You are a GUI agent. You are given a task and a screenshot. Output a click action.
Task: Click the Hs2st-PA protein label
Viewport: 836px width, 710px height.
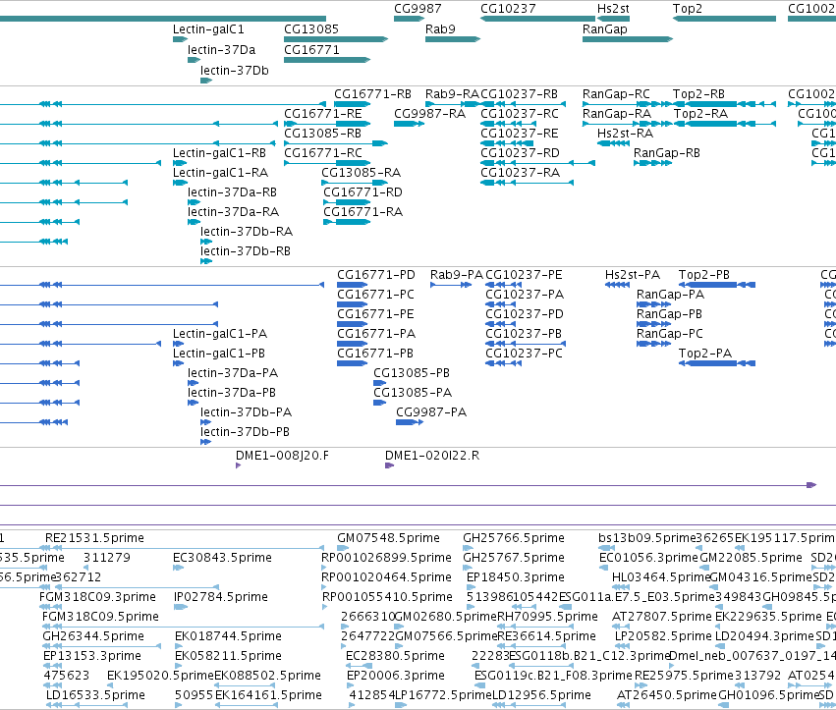coord(633,275)
